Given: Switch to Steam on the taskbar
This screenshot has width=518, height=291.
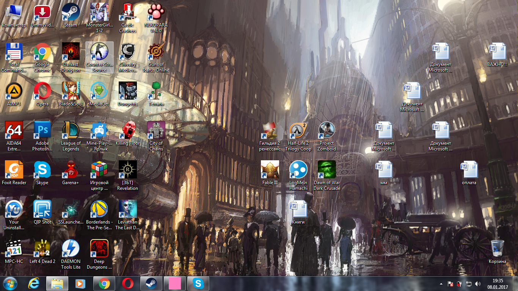Looking at the screenshot, I should (151, 283).
